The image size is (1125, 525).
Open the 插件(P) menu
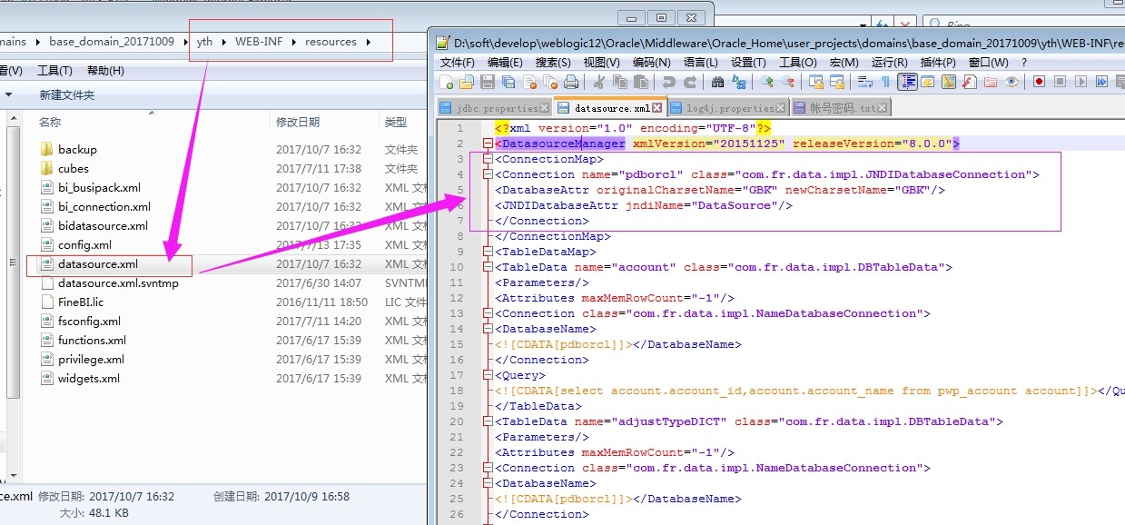[x=937, y=62]
